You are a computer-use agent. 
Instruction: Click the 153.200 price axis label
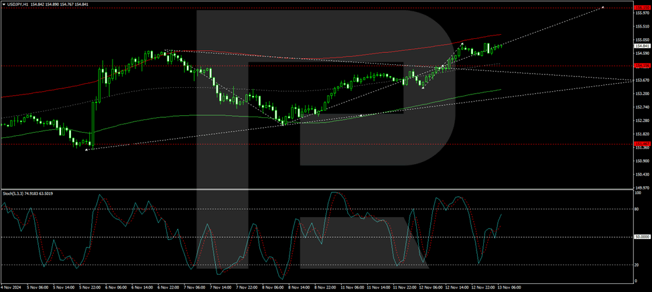pos(641,94)
